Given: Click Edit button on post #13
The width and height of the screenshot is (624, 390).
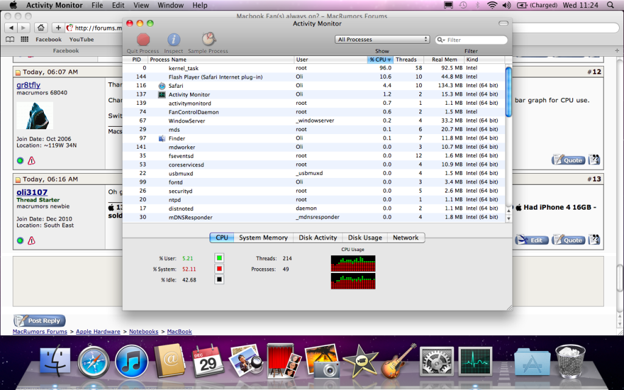Looking at the screenshot, I should click(531, 240).
